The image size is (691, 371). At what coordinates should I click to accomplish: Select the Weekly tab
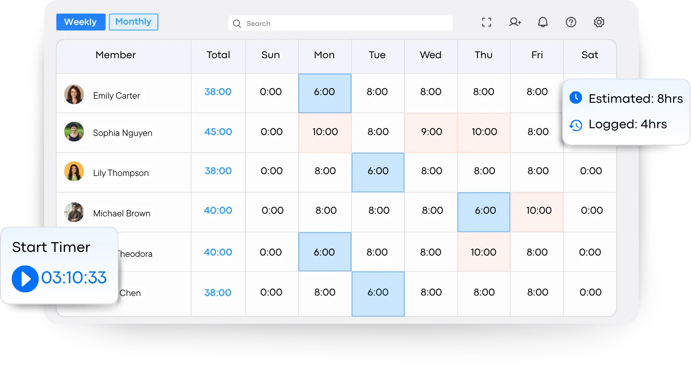pos(81,22)
